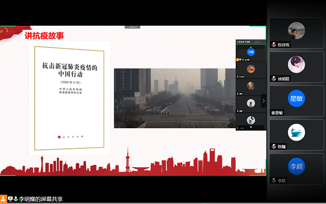The width and height of the screenshot is (326, 204).
Task: Click the hazy empty city street photo
Action: (175, 98)
